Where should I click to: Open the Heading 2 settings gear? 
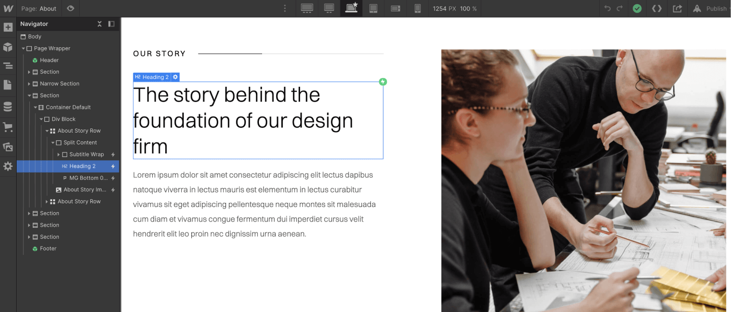(x=175, y=76)
